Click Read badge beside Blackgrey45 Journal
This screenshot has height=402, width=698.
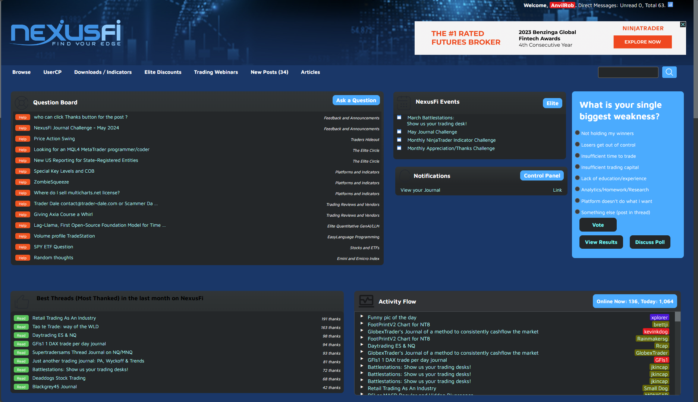pos(21,387)
